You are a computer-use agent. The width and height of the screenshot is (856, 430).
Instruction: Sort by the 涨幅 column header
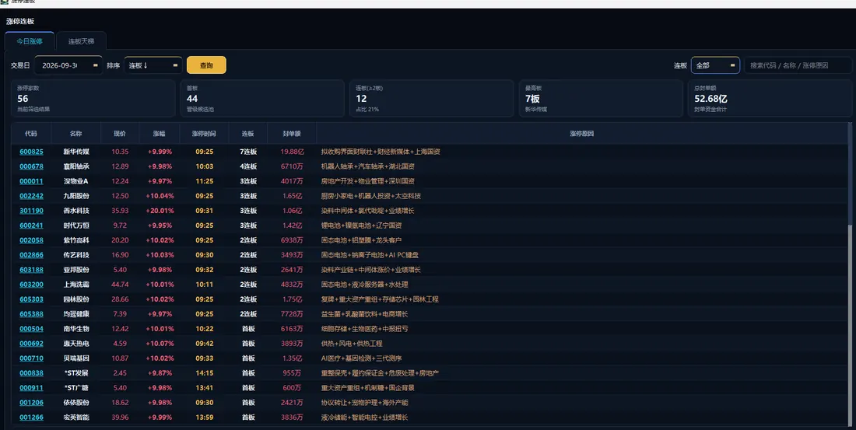click(159, 134)
